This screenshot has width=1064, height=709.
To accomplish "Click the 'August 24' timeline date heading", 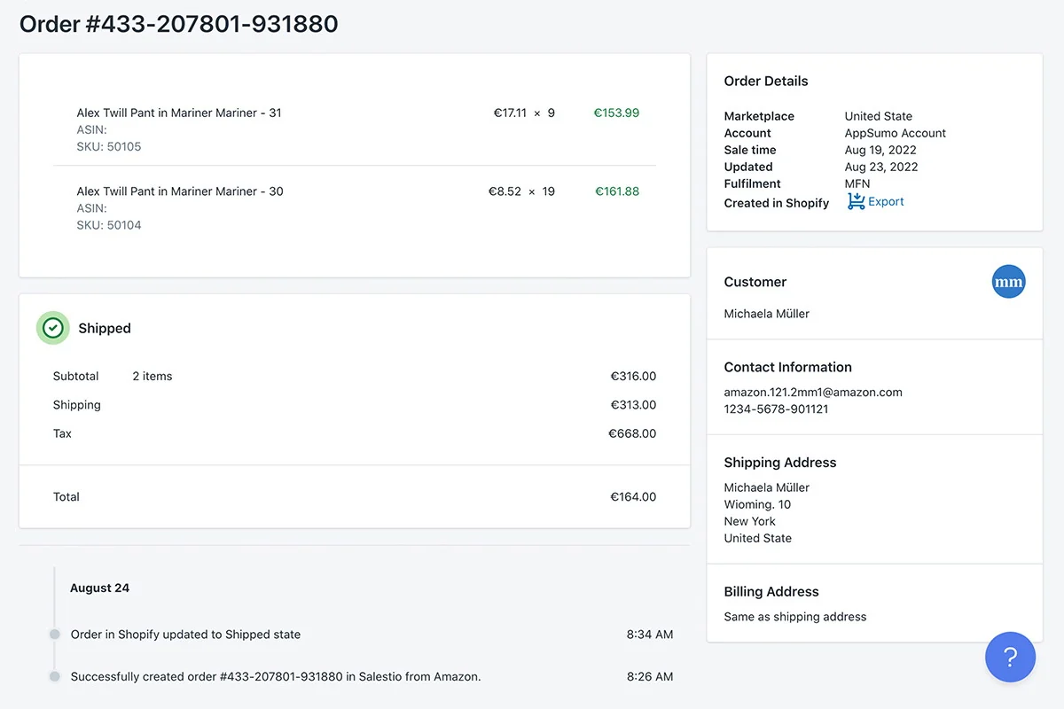I will pos(99,588).
